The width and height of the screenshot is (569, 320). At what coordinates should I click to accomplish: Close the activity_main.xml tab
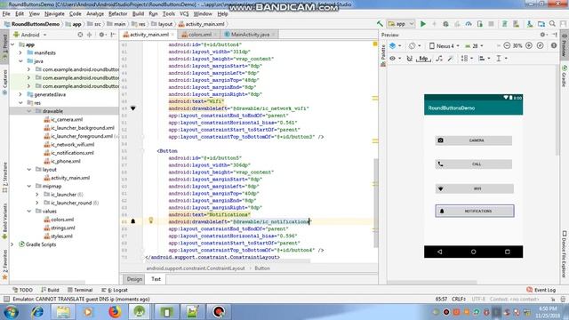172,35
